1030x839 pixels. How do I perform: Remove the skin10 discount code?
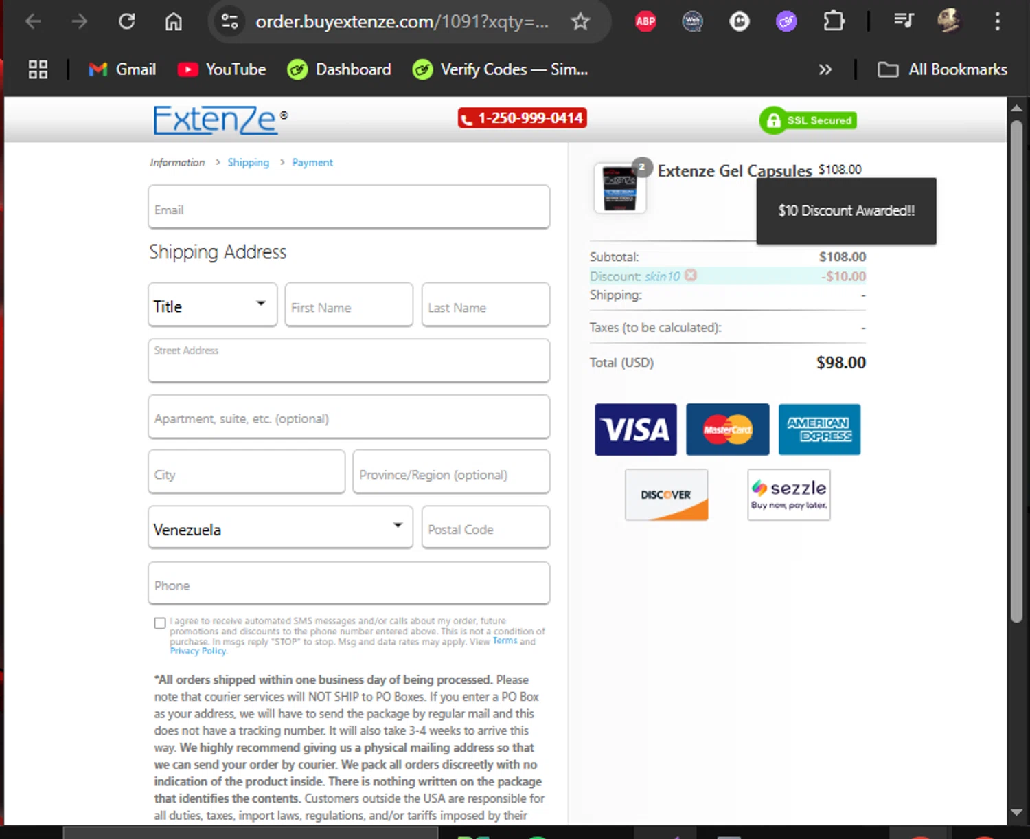(691, 275)
